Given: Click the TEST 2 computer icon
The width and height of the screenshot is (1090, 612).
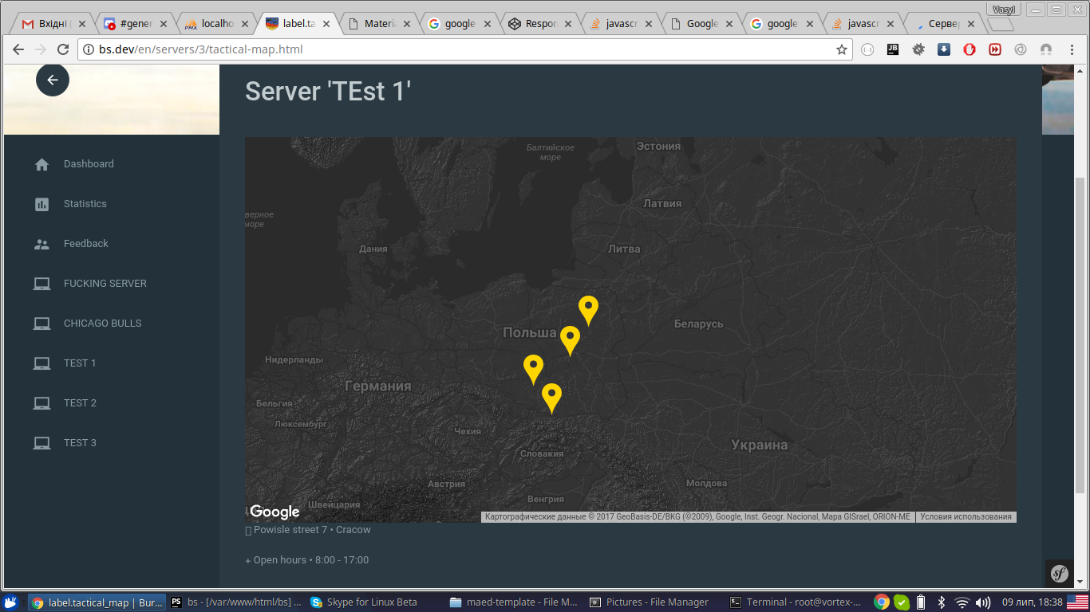Looking at the screenshot, I should (x=42, y=403).
